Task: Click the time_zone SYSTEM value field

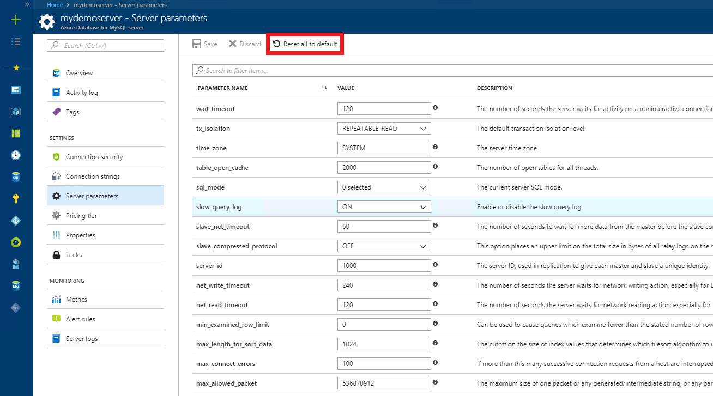Action: 384,148
